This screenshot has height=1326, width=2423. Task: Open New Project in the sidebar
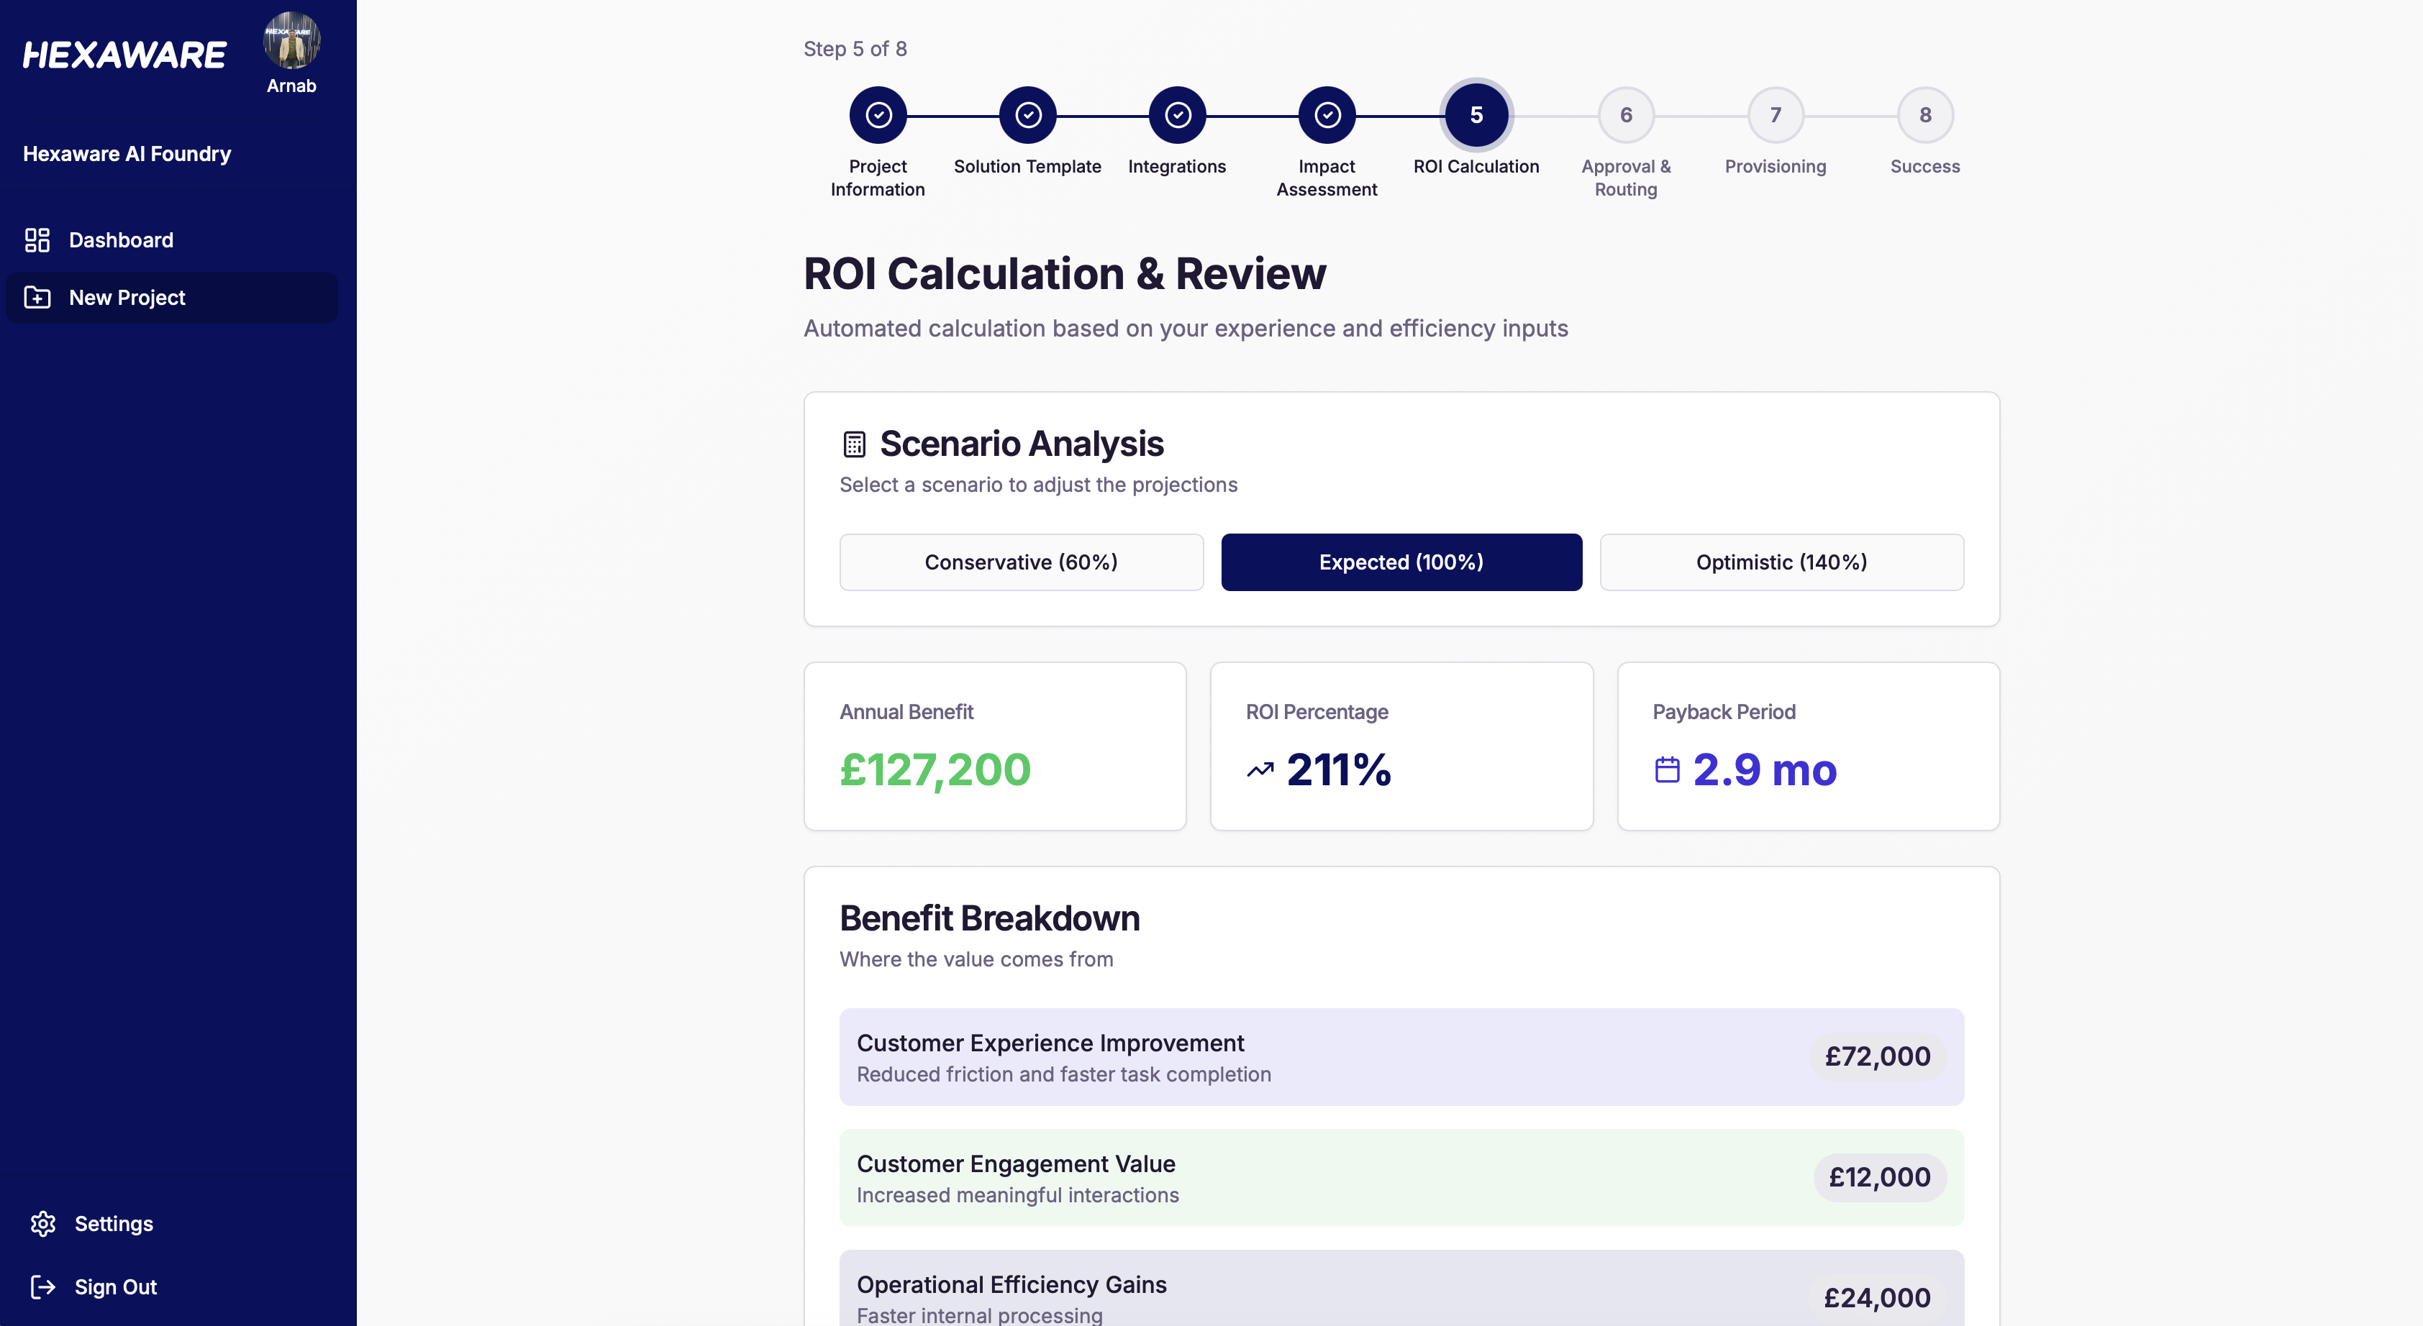[x=127, y=297]
